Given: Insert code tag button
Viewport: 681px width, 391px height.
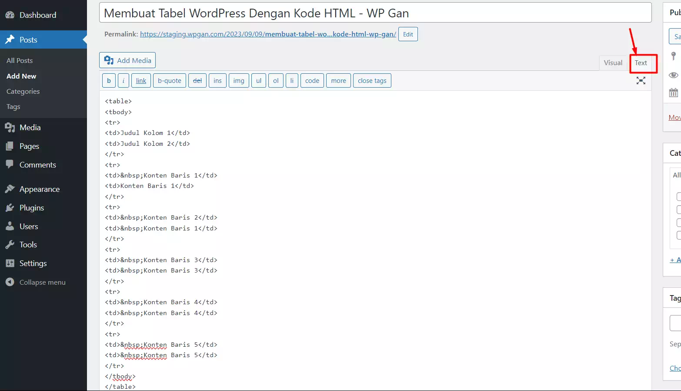Looking at the screenshot, I should (x=312, y=81).
